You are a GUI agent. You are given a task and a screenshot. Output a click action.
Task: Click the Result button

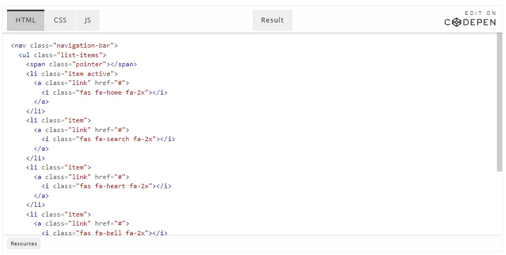pos(273,20)
